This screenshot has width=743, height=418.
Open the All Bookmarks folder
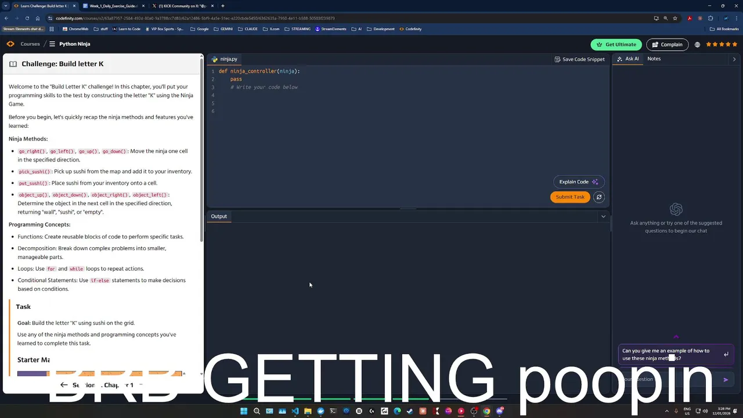tap(724, 29)
